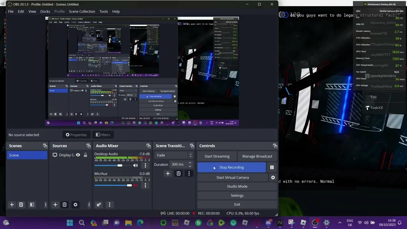Add a new scene with plus icon
The width and height of the screenshot is (407, 229).
pyautogui.click(x=12, y=205)
